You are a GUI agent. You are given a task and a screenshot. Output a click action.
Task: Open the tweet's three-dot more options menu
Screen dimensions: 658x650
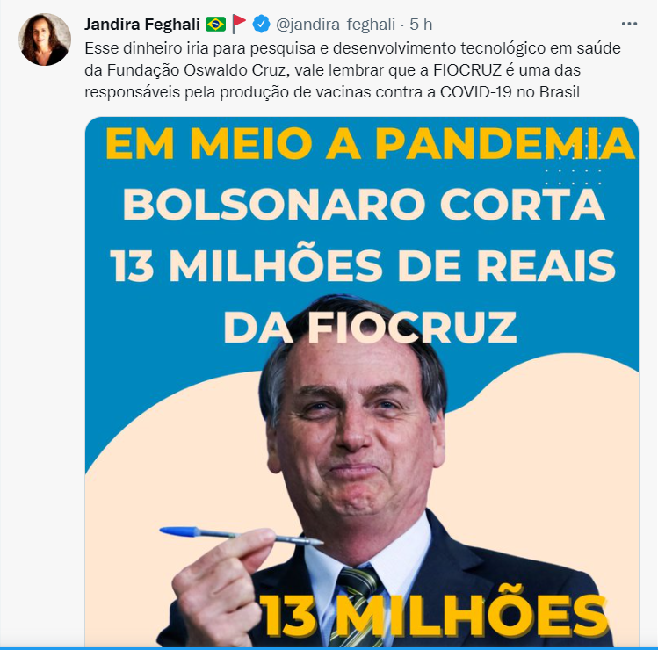click(629, 24)
